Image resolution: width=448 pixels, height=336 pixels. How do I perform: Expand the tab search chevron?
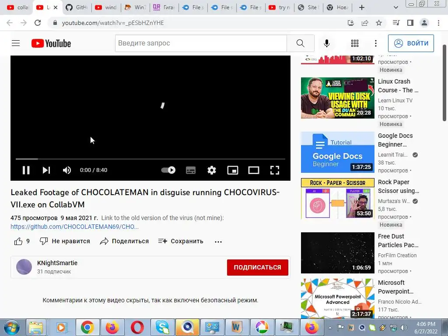point(395,7)
